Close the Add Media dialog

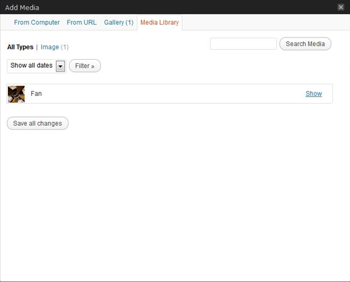[341, 7]
